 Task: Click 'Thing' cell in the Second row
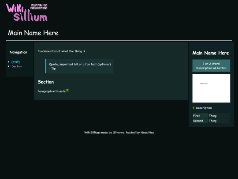(219, 121)
